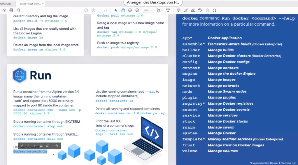Screen dimensions: 298x165
Task: Open the find text magnifier icon
Action: click(x=18, y=10)
